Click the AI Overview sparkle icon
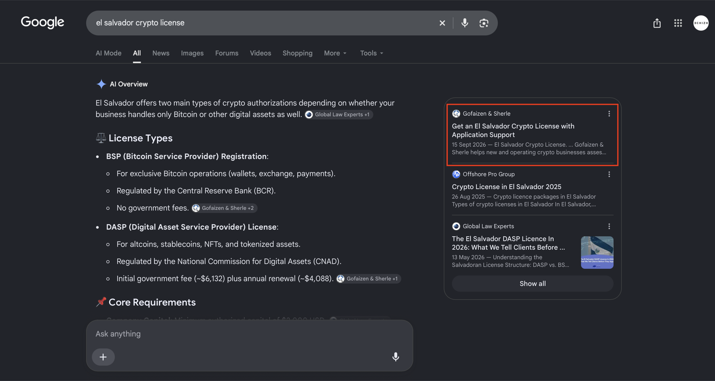This screenshot has width=715, height=381. pos(101,84)
